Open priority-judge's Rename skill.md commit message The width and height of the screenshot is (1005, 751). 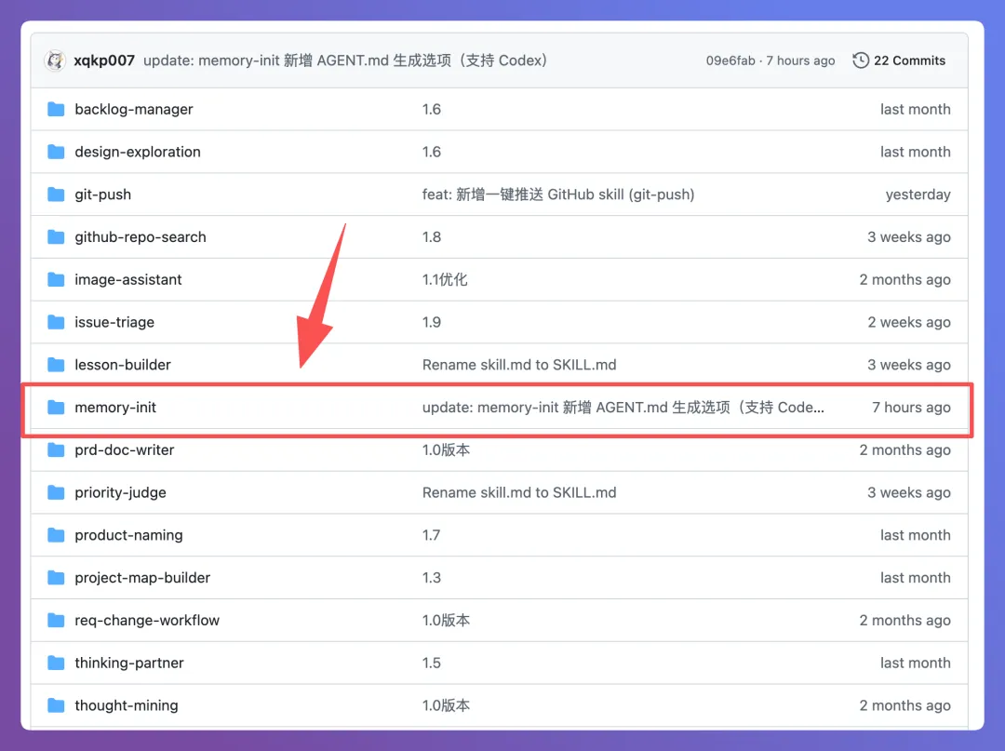[519, 492]
